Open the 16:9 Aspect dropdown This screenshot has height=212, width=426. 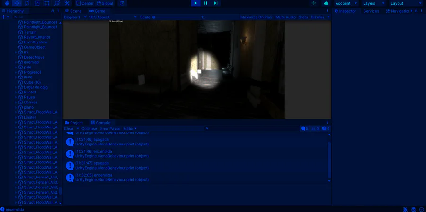point(113,17)
